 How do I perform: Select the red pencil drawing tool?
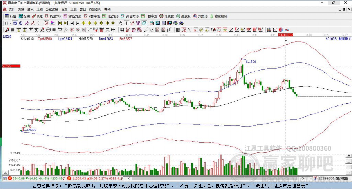click(x=7, y=30)
